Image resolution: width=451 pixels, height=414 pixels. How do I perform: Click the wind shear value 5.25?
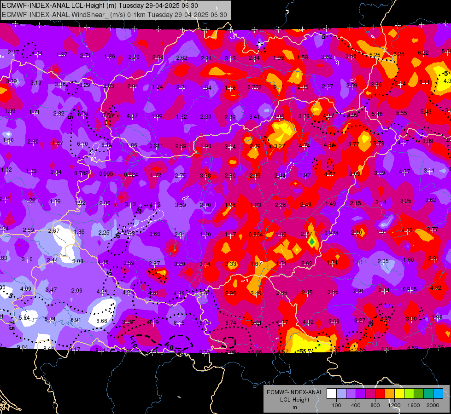click(375, 55)
